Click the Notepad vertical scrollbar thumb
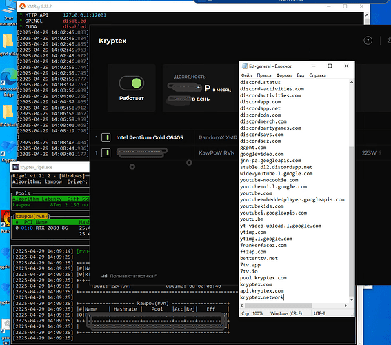Viewport: 391px width, 345px height. point(352,221)
